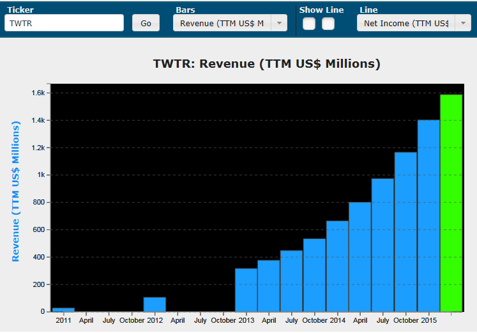477x333 pixels.
Task: Toggle the second Show Line checkbox
Action: pos(328,24)
